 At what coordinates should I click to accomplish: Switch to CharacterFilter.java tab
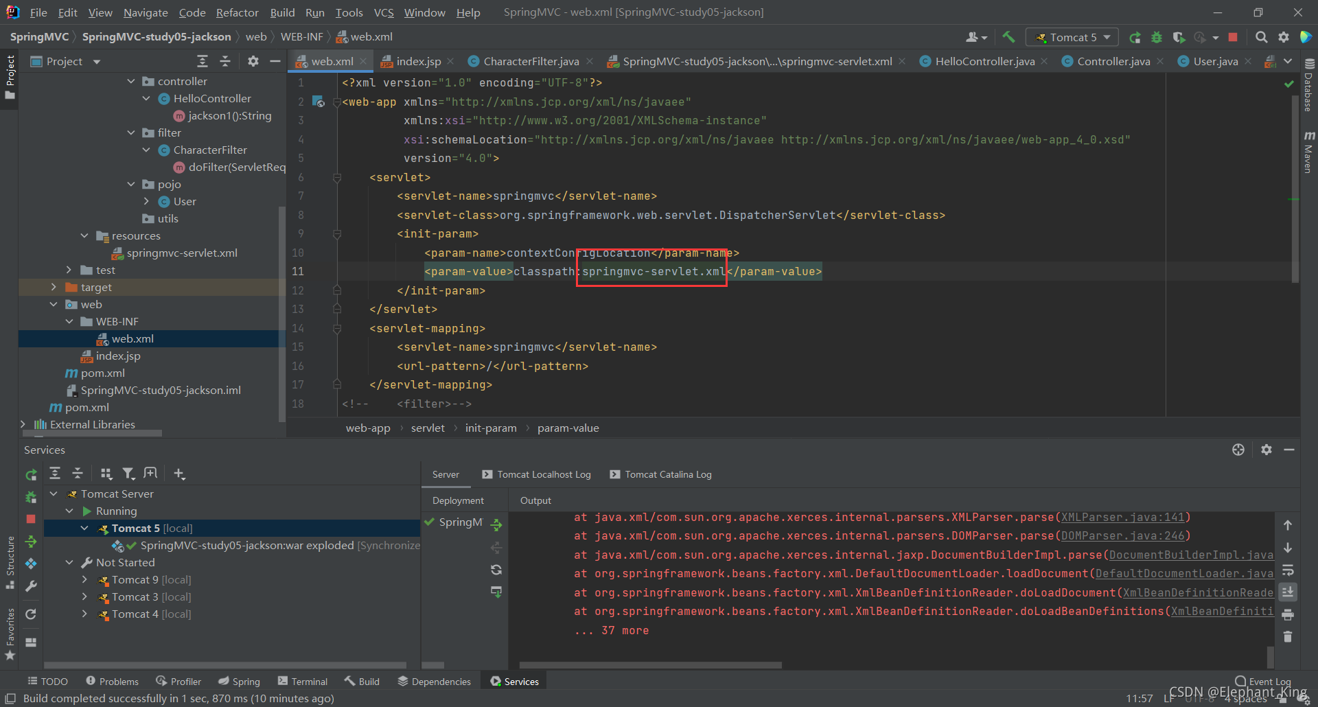(531, 61)
